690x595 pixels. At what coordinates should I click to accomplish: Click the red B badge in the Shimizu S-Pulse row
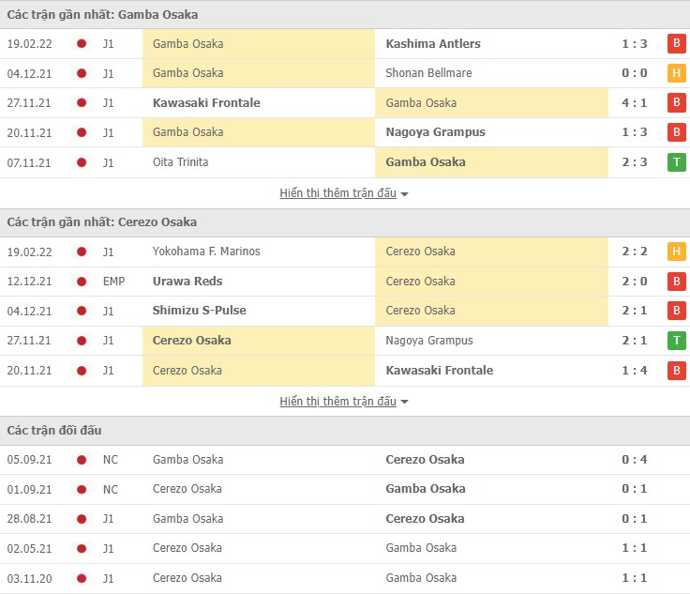coord(675,311)
